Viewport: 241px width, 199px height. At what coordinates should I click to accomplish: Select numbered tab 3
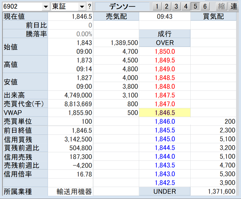tap(176, 6)
